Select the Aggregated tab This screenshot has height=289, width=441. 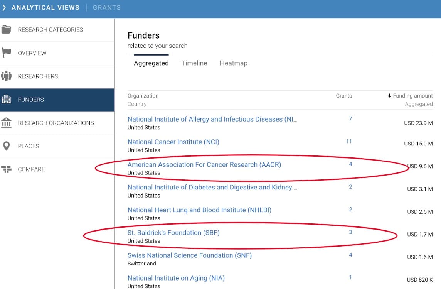point(151,63)
